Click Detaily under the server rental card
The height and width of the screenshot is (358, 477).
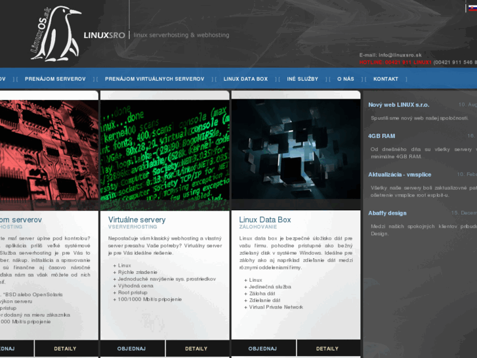pyautogui.click(x=65, y=349)
